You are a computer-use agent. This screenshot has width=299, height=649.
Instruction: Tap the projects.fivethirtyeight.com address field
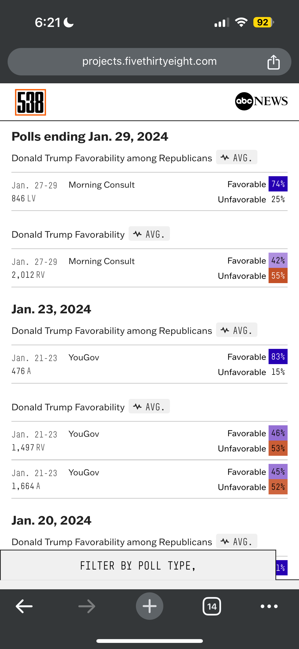[149, 61]
